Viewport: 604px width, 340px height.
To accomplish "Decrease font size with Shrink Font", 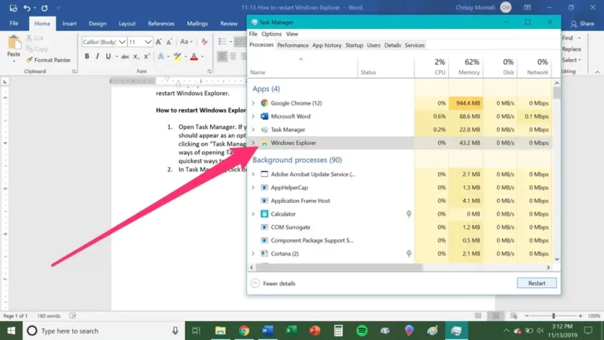I will pos(169,42).
